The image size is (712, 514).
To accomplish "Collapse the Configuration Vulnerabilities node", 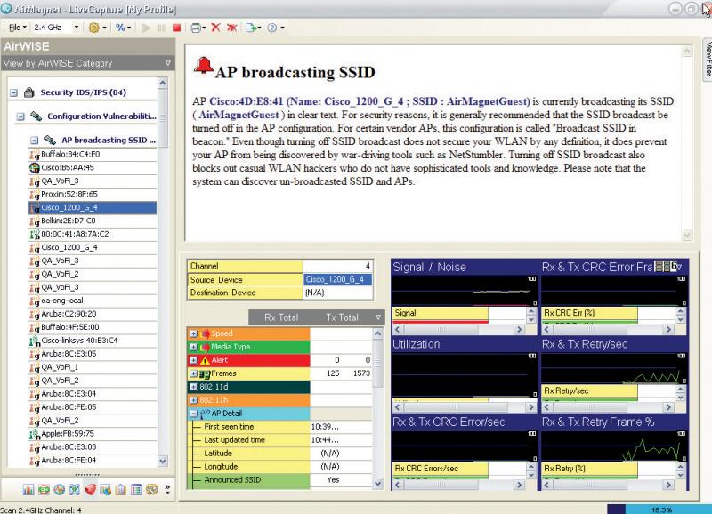I will 20,116.
